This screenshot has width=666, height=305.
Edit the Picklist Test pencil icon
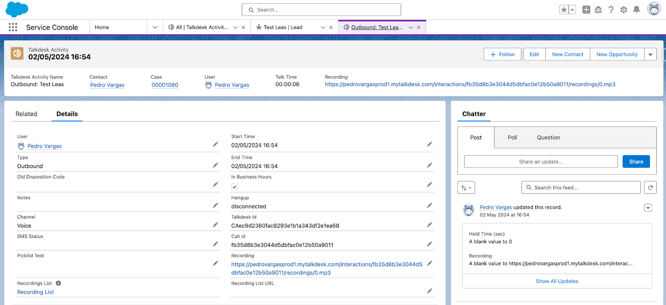click(215, 263)
